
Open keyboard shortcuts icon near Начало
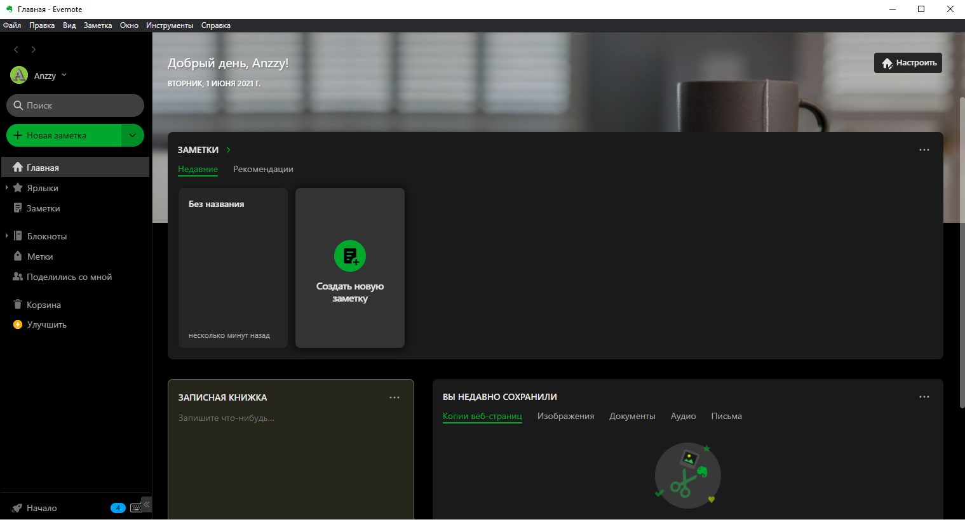135,507
